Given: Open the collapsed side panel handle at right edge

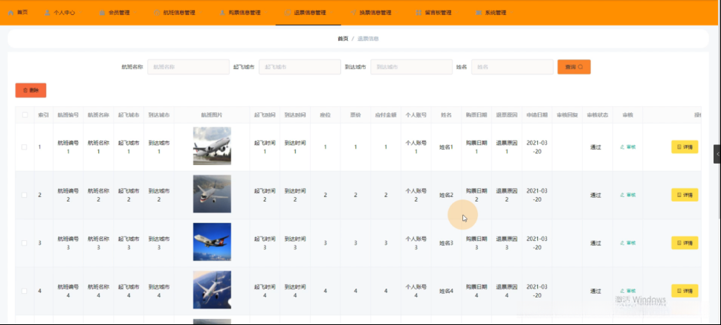Looking at the screenshot, I should coord(717,154).
